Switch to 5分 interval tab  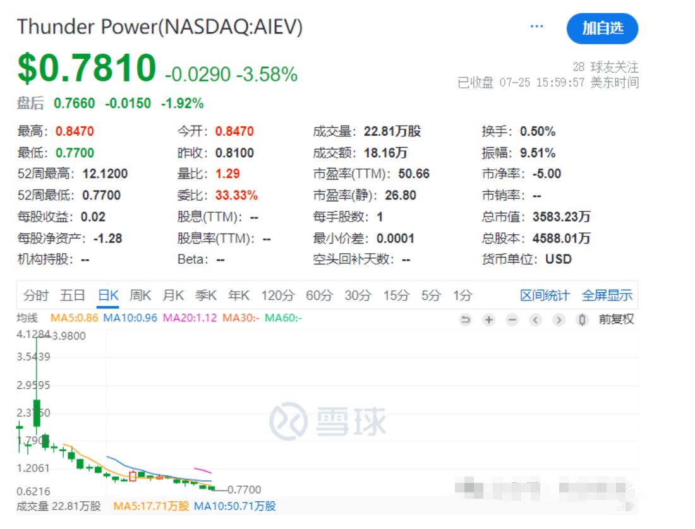(x=431, y=295)
